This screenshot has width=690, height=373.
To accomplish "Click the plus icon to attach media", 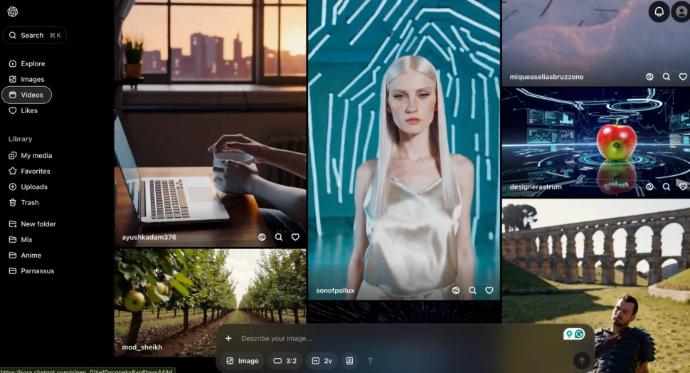I will [228, 338].
